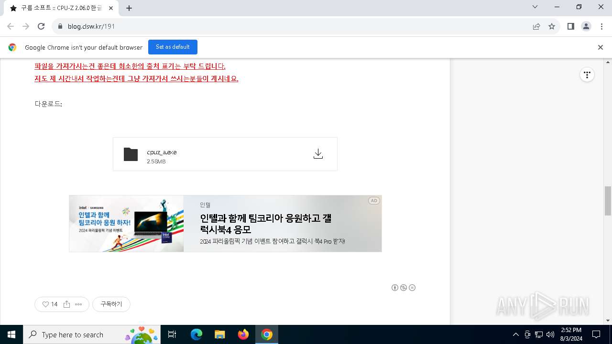612x344 pixels.
Task: Click second red underlined notice line
Action: (x=136, y=78)
